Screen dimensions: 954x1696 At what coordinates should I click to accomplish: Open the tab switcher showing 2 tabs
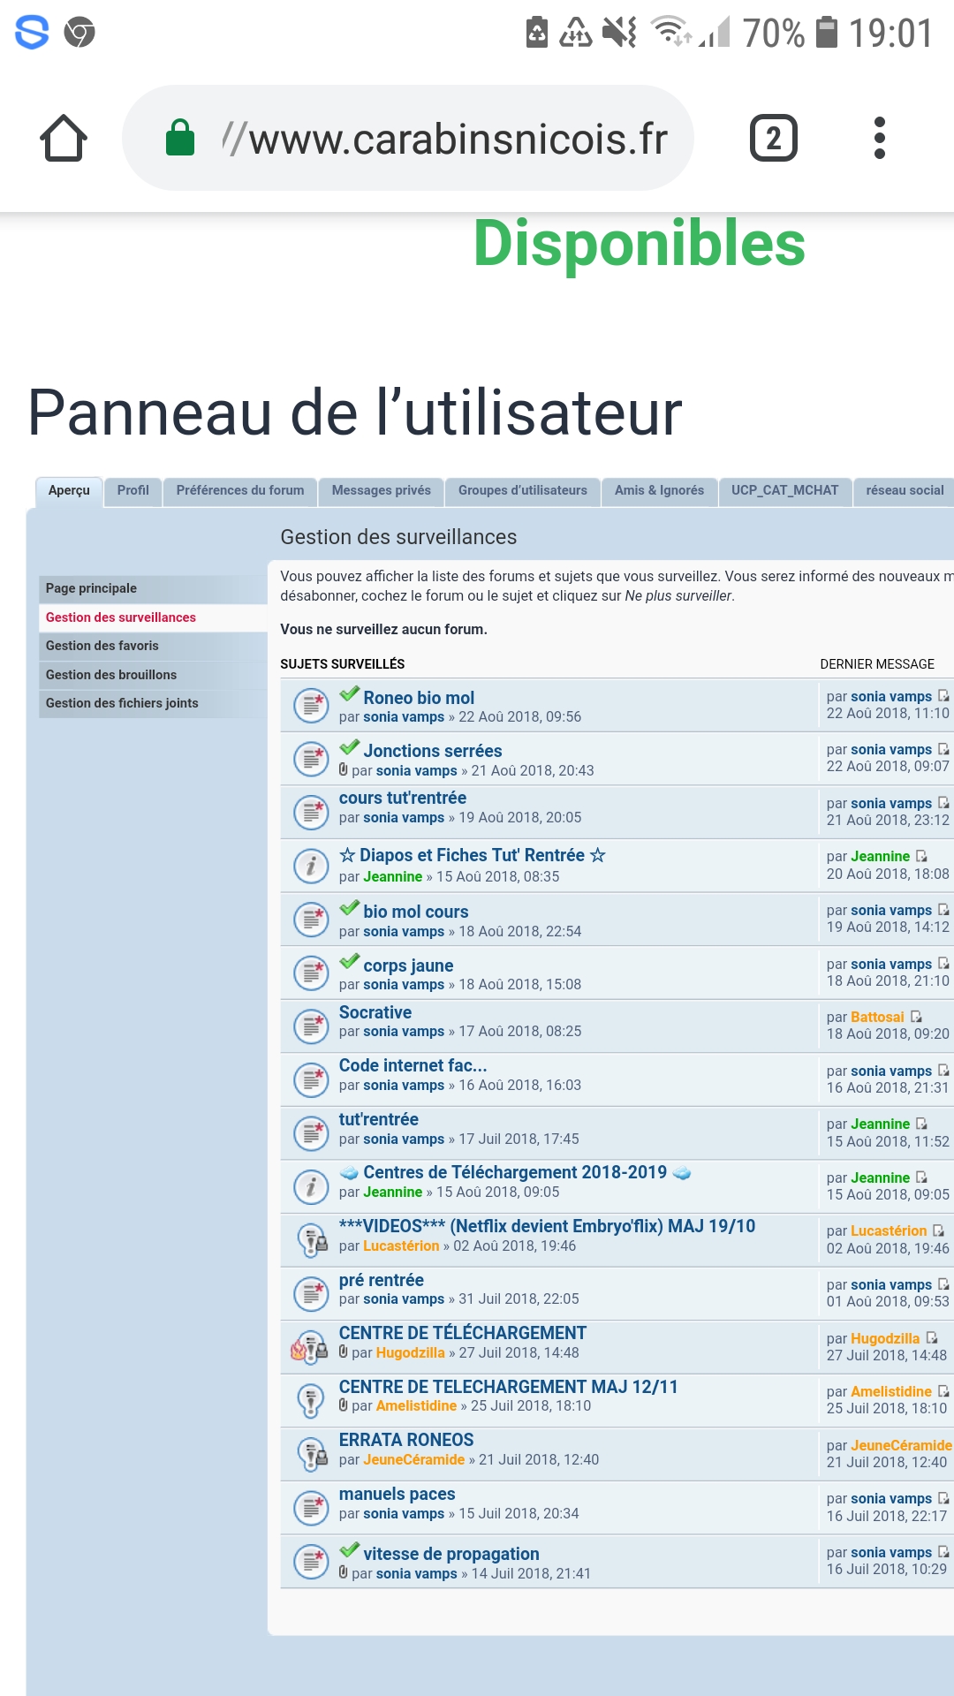pos(773,139)
